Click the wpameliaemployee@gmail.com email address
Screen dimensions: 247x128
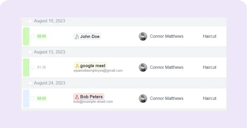98,71
